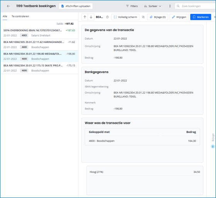Copy booking using the duplicate icon
The image size is (216, 198).
[x=143, y=17]
